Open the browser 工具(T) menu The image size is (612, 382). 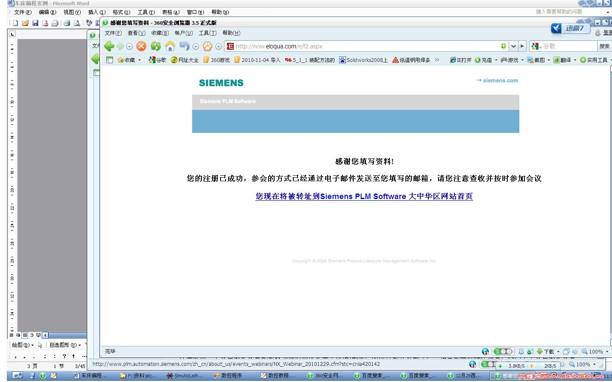(x=207, y=33)
